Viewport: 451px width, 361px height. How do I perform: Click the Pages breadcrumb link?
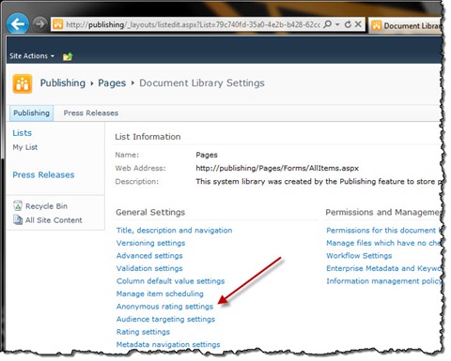pos(112,83)
